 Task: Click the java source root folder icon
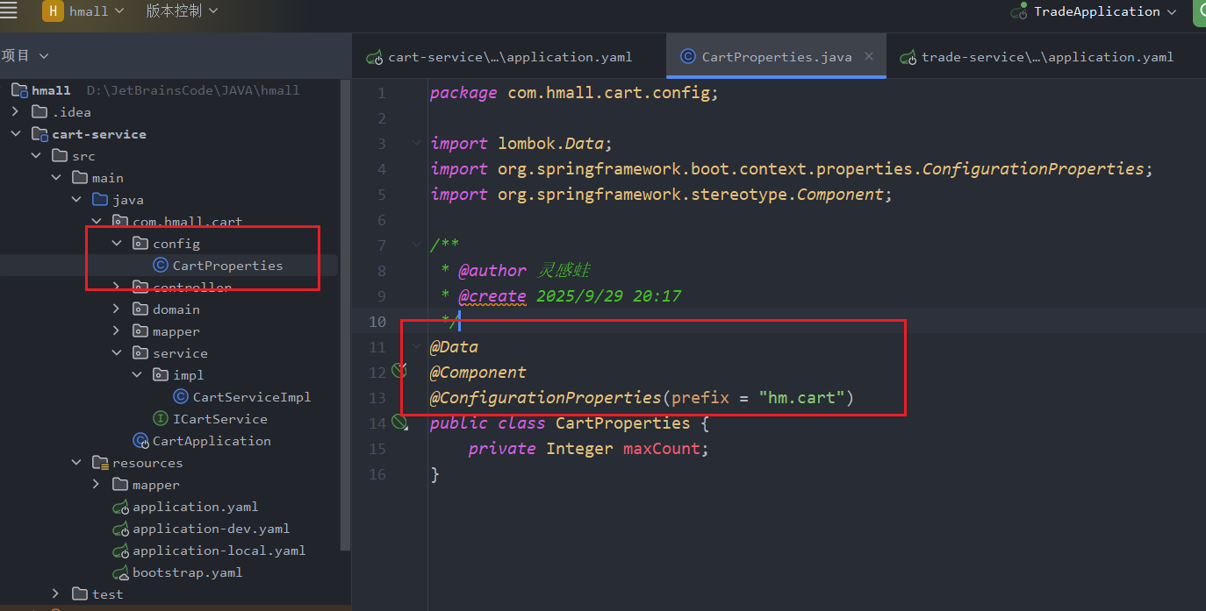[100, 200]
